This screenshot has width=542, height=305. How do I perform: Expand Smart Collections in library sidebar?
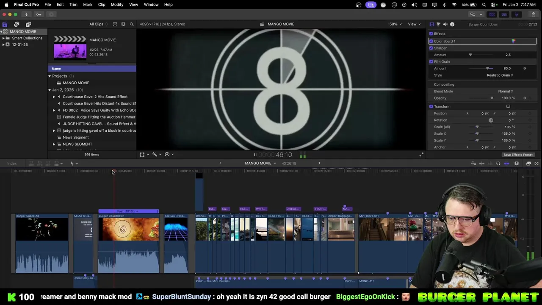(3, 38)
